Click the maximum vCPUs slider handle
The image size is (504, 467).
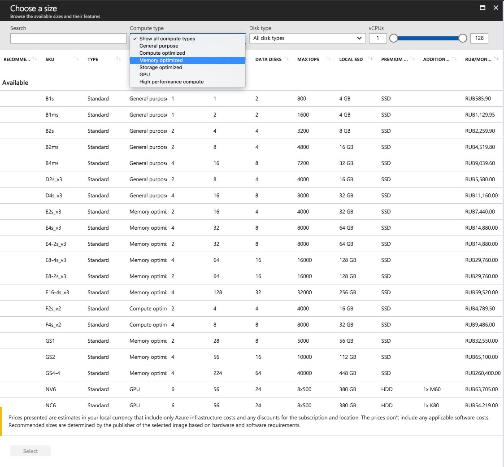(x=463, y=38)
